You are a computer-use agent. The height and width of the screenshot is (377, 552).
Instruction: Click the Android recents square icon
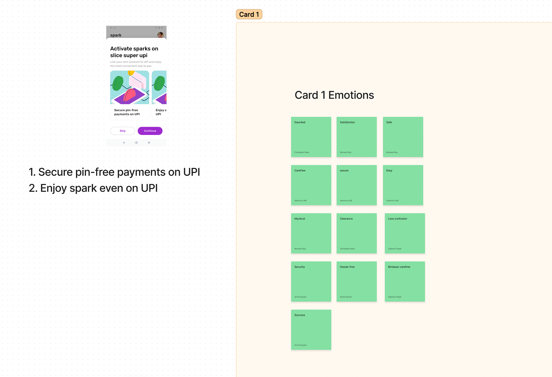[149, 143]
